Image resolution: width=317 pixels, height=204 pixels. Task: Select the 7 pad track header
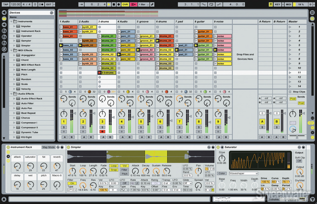(x=184, y=22)
